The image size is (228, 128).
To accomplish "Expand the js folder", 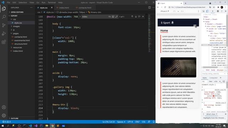I will click(x=14, y=30).
